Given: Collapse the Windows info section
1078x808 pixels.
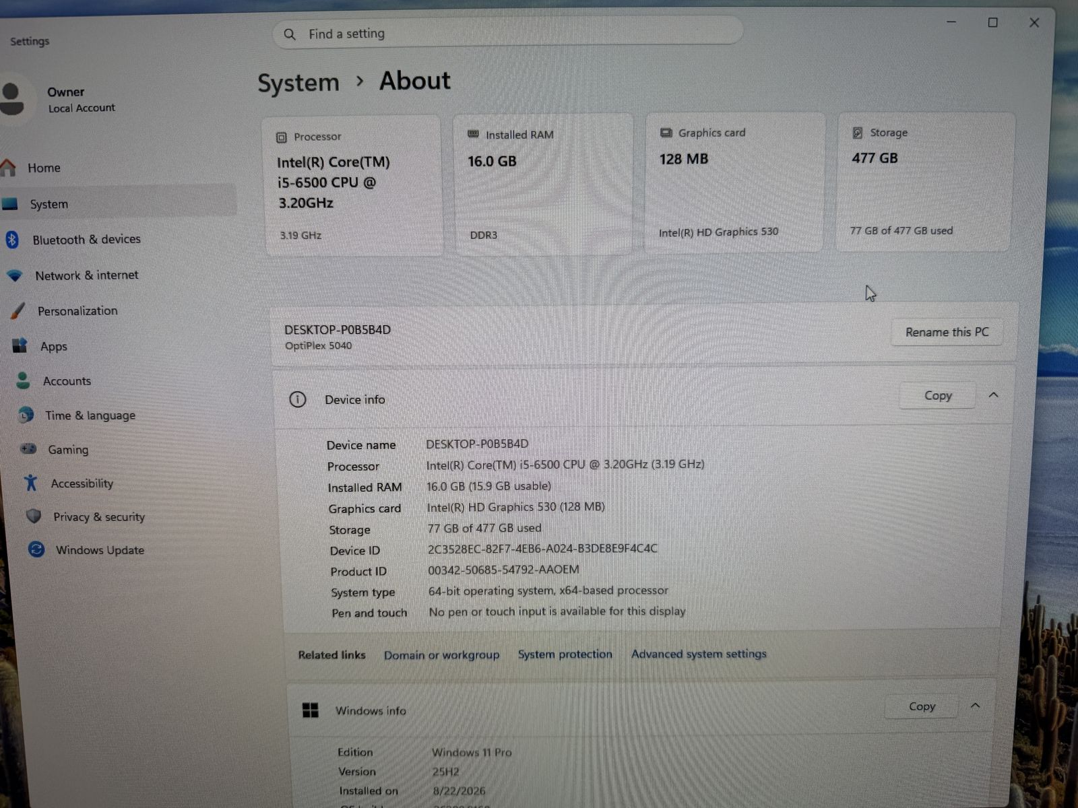Looking at the screenshot, I should 975,706.
